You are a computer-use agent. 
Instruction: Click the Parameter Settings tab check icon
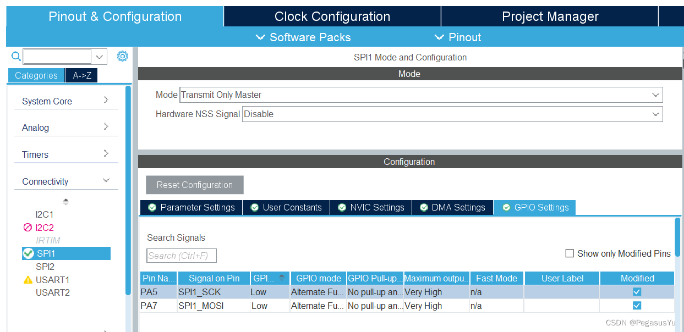point(152,207)
